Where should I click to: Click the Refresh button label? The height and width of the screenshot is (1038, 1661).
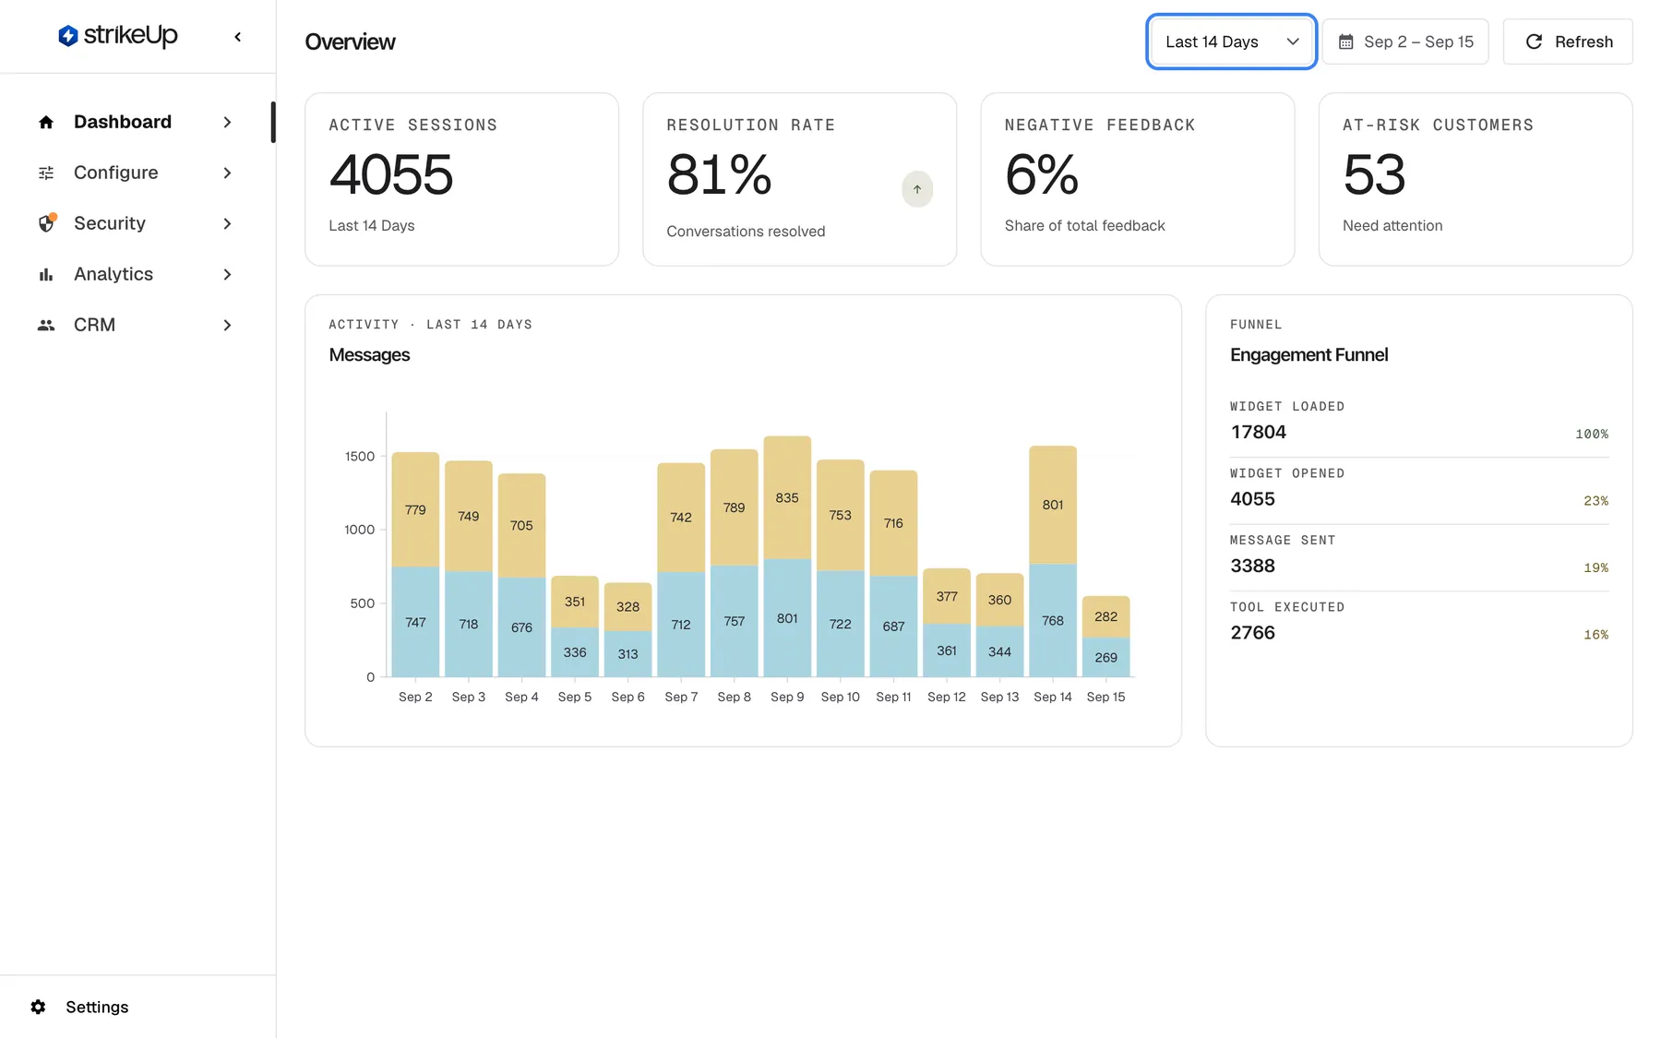pyautogui.click(x=1583, y=42)
